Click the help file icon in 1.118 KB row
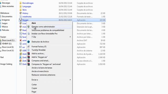This screenshot has width=168, height=94. 20,54
